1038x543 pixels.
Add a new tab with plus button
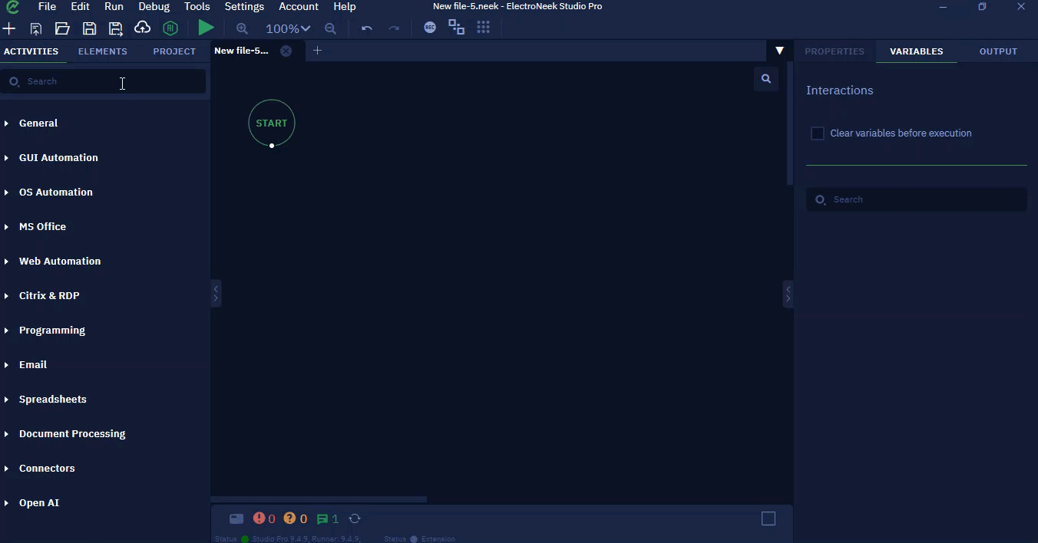click(317, 51)
